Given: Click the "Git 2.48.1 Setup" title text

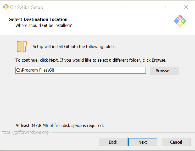Looking at the screenshot, I should click(27, 7).
